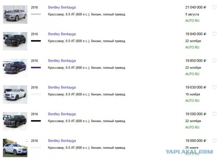Click the date 9 августа
Screen dimensions: 222x162
[x=192, y=14]
